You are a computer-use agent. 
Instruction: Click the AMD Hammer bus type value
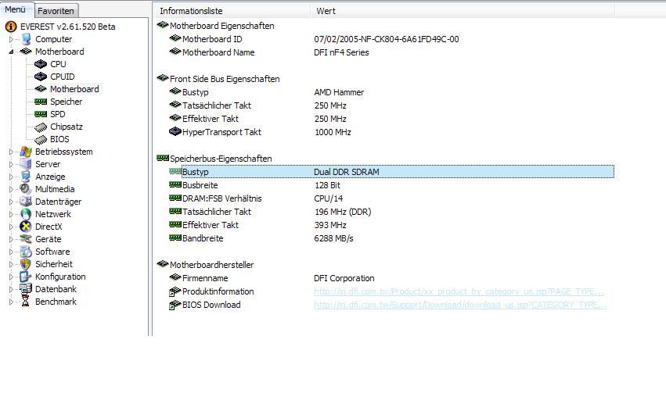coord(339,92)
